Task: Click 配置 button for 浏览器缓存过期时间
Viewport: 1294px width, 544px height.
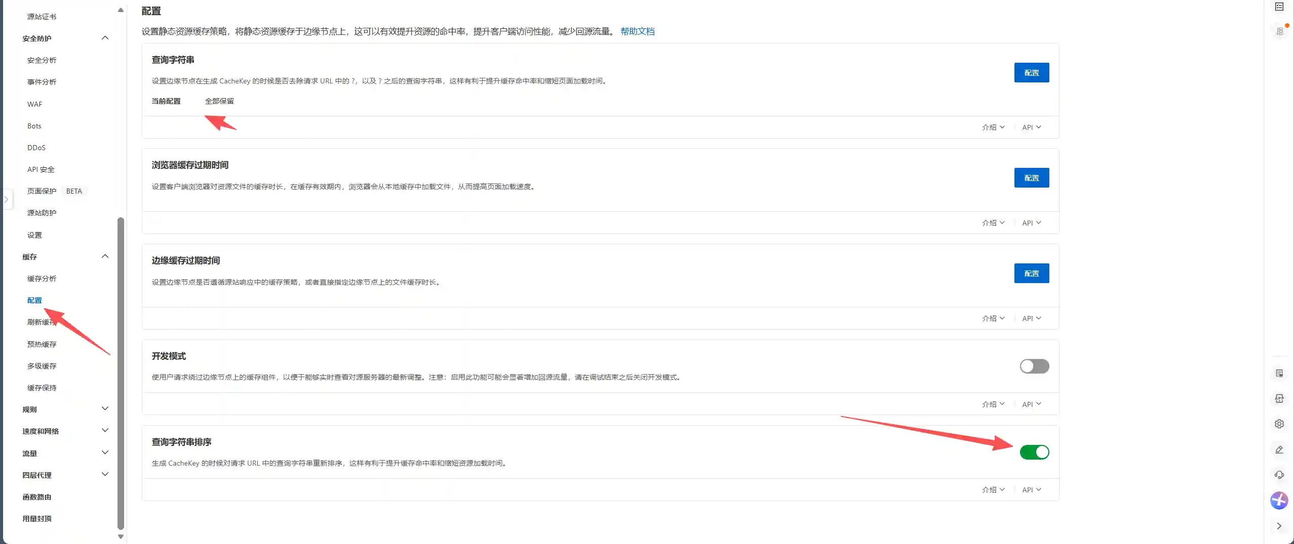Action: coord(1032,178)
